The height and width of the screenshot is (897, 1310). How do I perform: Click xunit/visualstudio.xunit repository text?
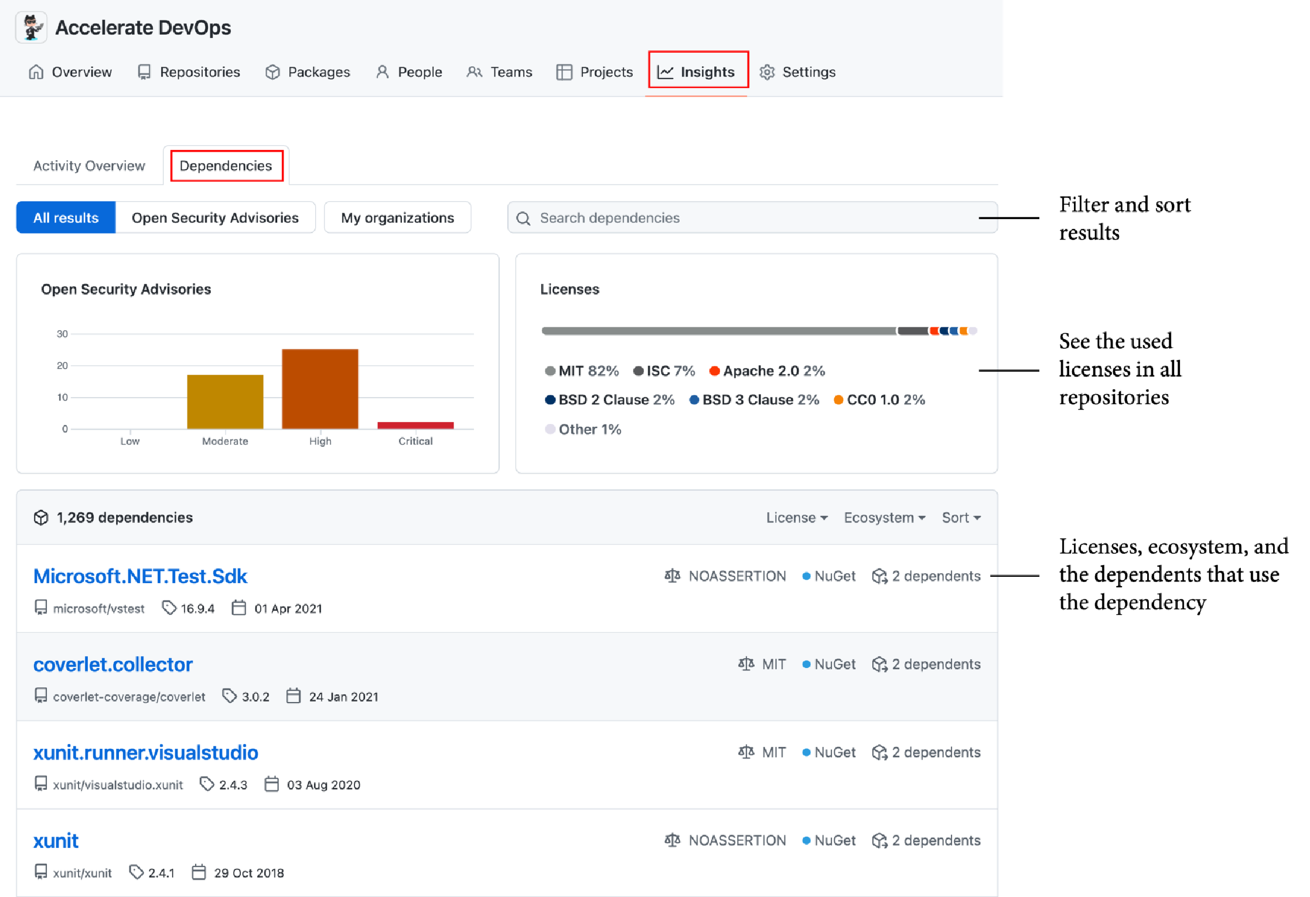tap(118, 785)
